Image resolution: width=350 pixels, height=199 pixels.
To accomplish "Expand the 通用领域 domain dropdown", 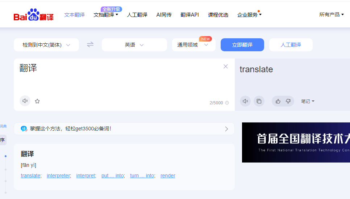I will tap(193, 45).
